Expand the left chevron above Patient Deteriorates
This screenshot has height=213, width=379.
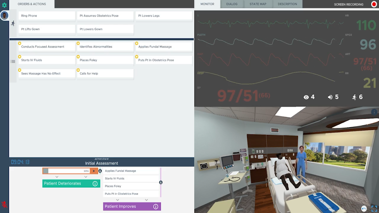pos(57,177)
